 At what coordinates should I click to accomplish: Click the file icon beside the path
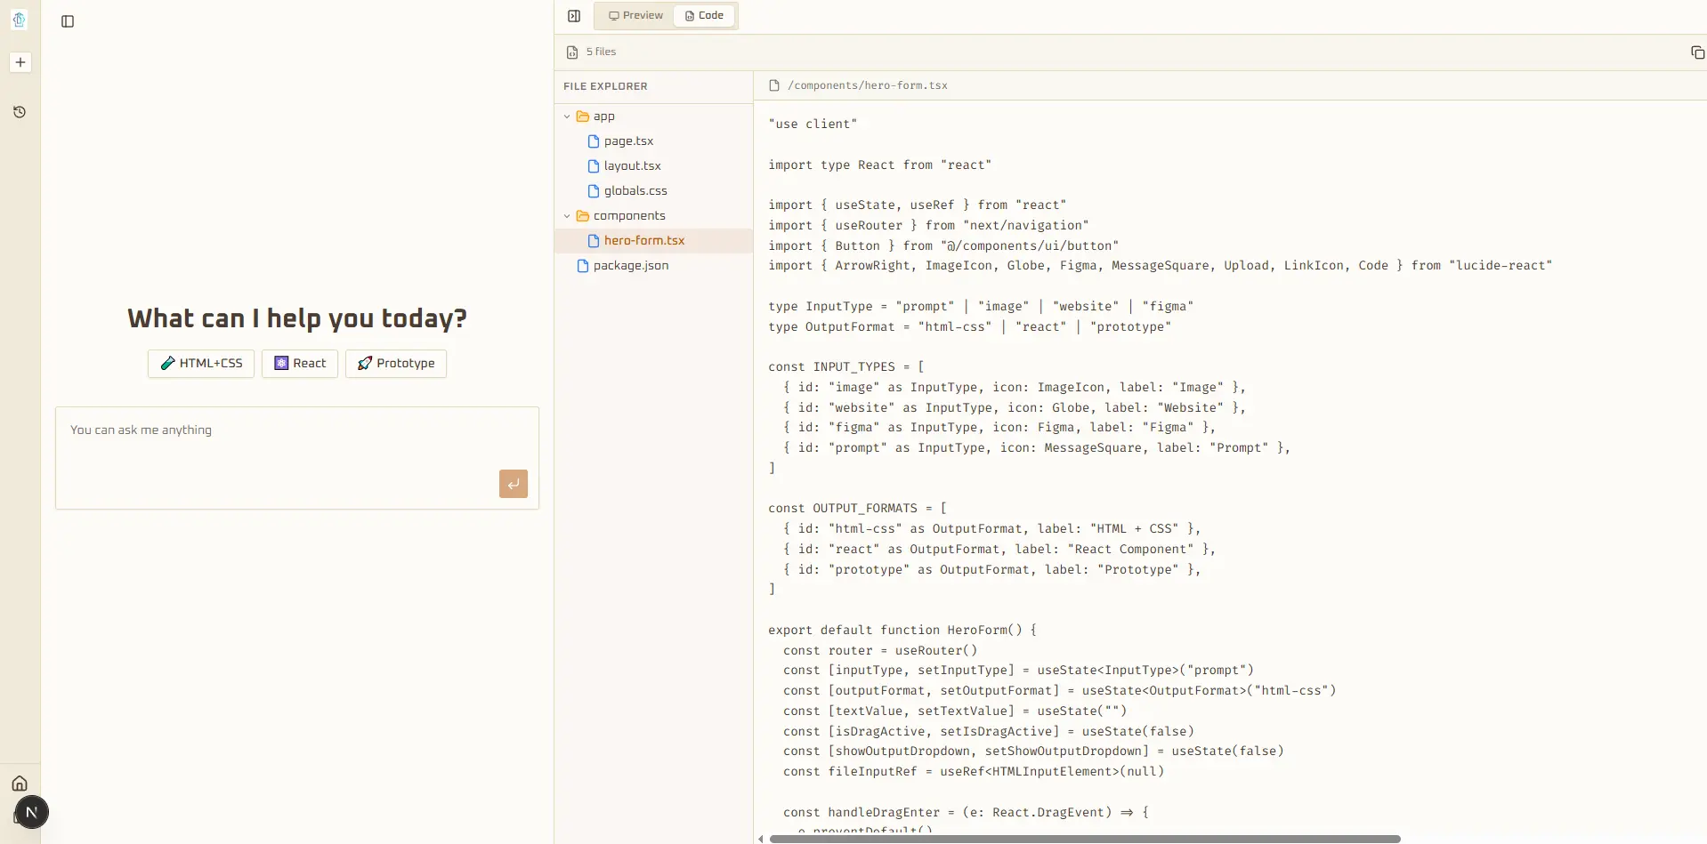[774, 85]
